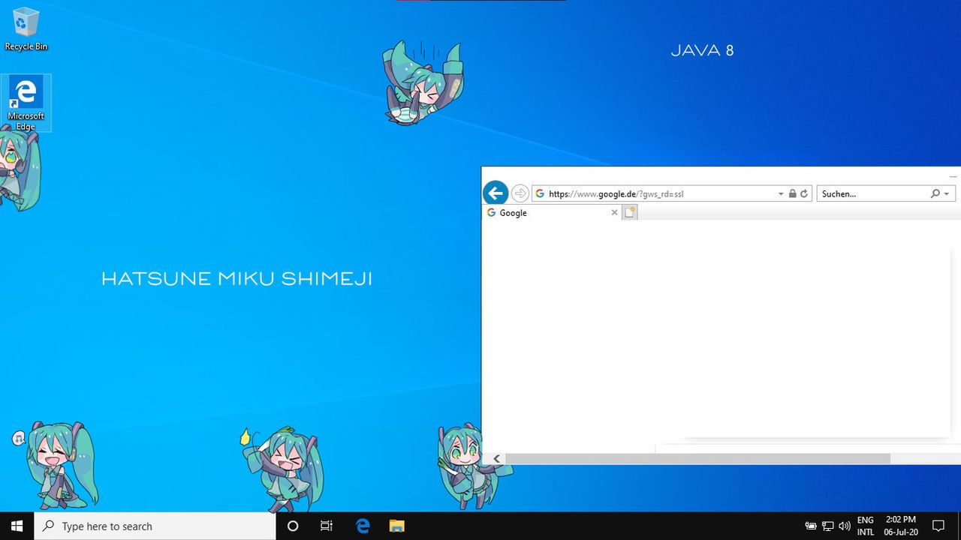Screen dimensions: 961x540
Task: Click the Miku shimeji holding a leek
Action: click(x=282, y=469)
